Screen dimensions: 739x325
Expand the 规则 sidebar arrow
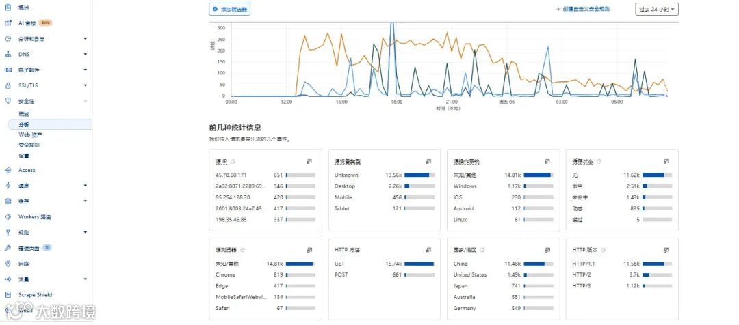click(x=86, y=232)
